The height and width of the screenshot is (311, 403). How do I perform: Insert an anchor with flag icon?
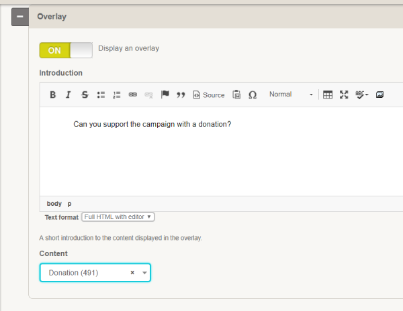165,95
